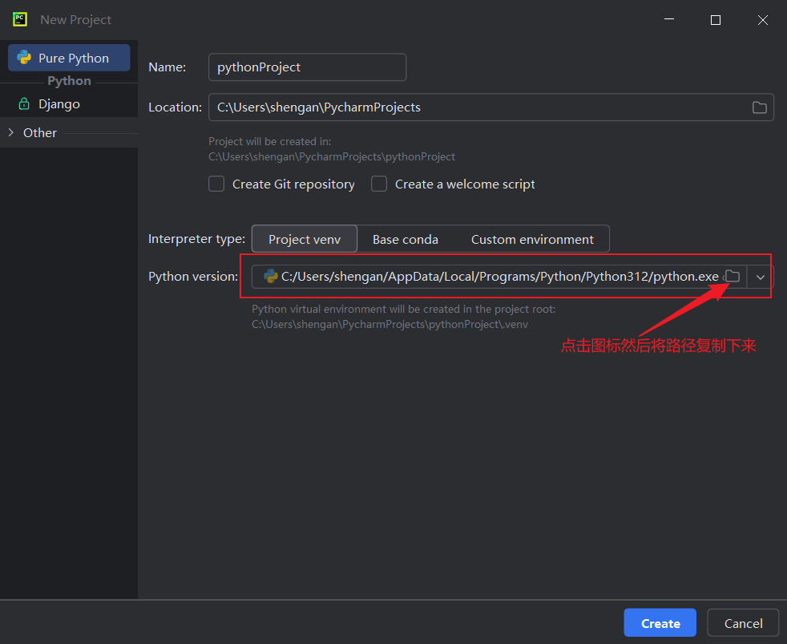Open interpreter browse folder icon in Python version
787x644 pixels.
click(x=733, y=277)
